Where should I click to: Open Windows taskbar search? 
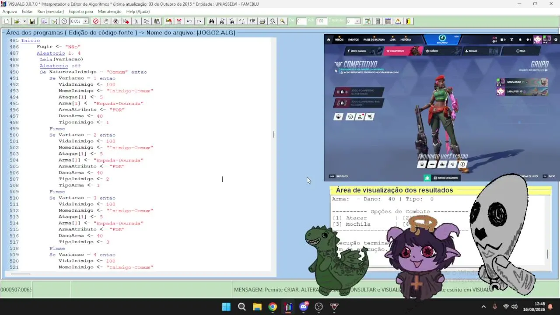pos(241,307)
